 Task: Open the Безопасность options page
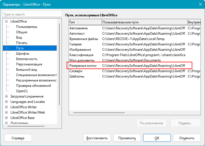coord(27,59)
